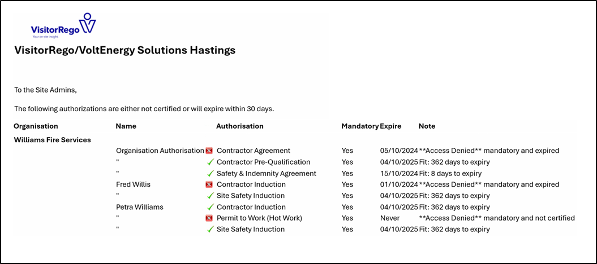
Task: Click green check in Fred Willis Site Safety Induction row
Action: (x=210, y=196)
